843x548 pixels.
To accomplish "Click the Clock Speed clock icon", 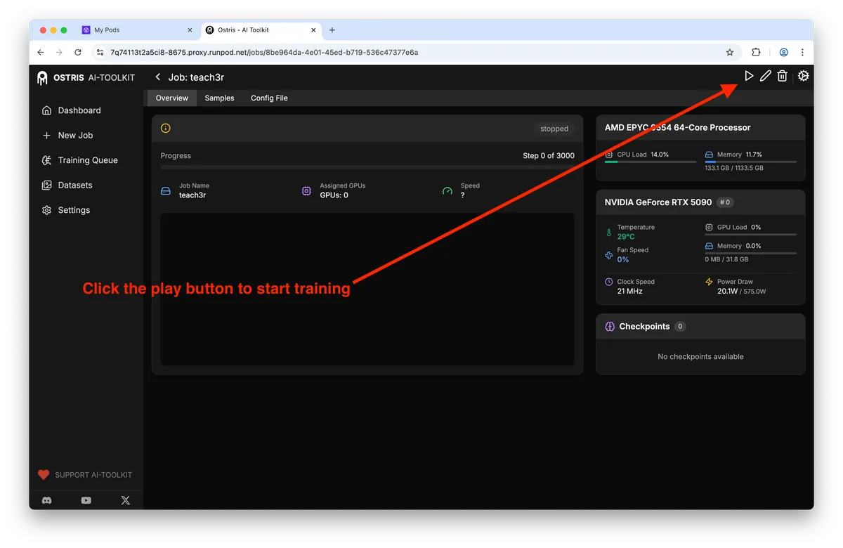I will pyautogui.click(x=609, y=282).
